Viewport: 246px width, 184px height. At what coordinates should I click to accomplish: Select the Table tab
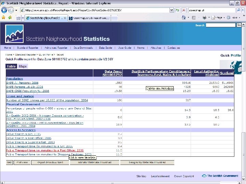pyautogui.click(x=11, y=66)
